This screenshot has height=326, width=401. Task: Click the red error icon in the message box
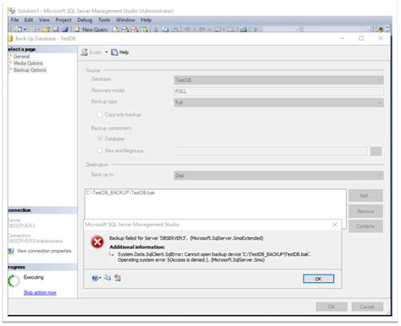pyautogui.click(x=97, y=242)
